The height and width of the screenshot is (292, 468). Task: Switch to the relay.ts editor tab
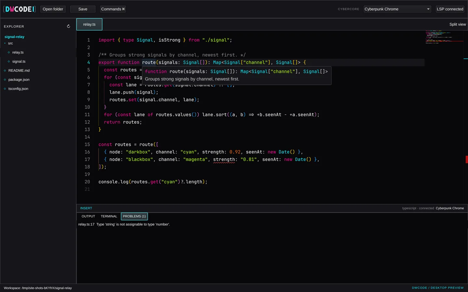[x=89, y=24]
